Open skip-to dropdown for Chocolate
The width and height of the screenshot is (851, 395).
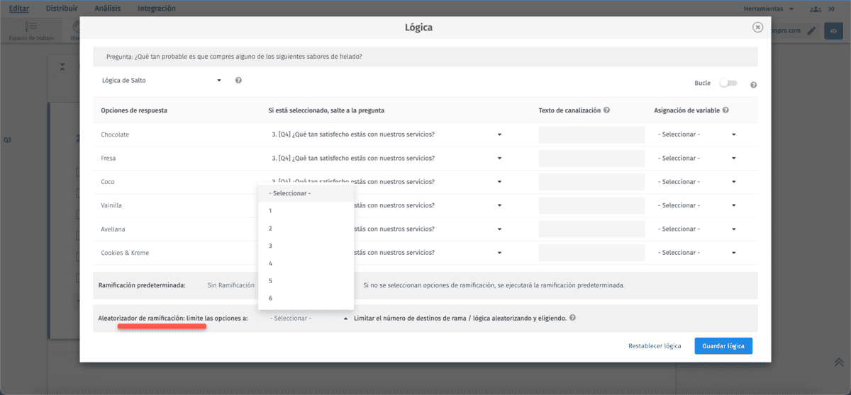pos(387,134)
